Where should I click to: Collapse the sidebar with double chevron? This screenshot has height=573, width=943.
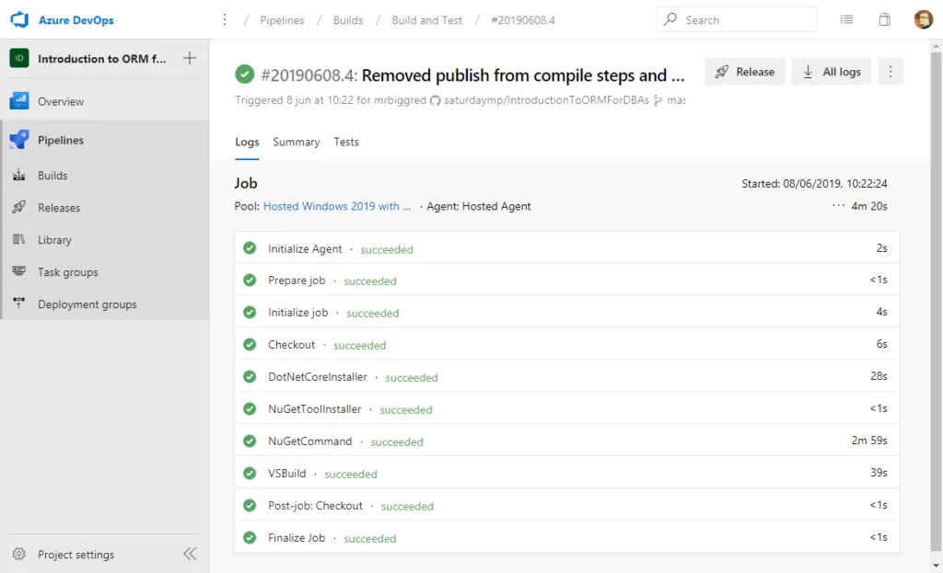click(x=190, y=554)
